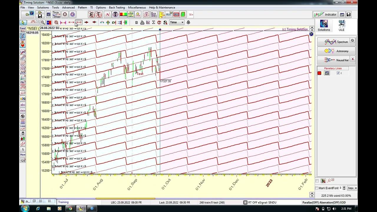The image size is (377, 212).
Task: Click the red ULE toolbar icon
Action: tap(176, 14)
